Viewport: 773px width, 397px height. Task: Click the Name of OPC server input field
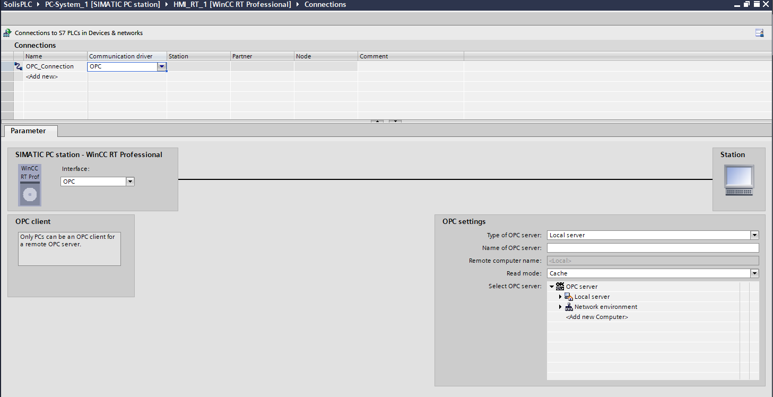click(653, 248)
